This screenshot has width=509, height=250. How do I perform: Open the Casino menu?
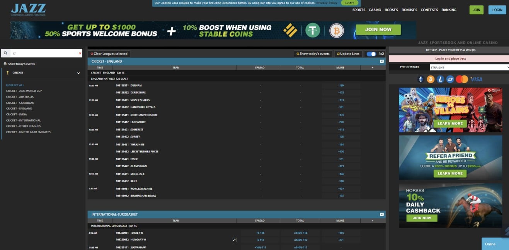coord(375,10)
